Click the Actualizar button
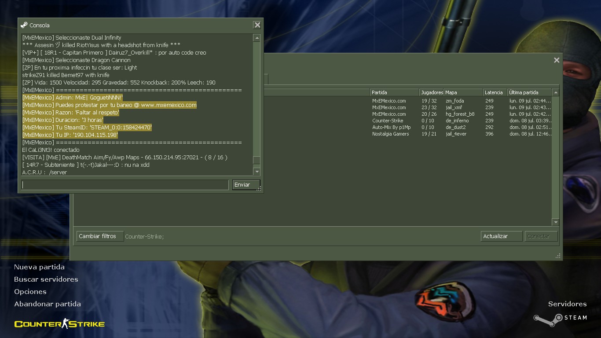Screen dimensions: 601x338 tap(502, 236)
